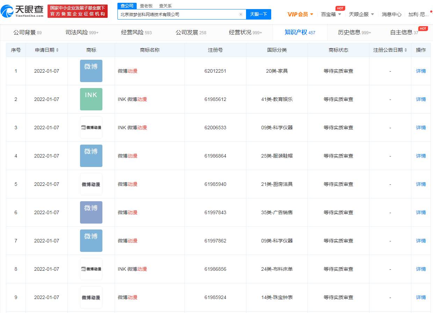Open the TianYanCha home logo
Image resolution: width=433 pixels, height=313 pixels.
point(22,12)
